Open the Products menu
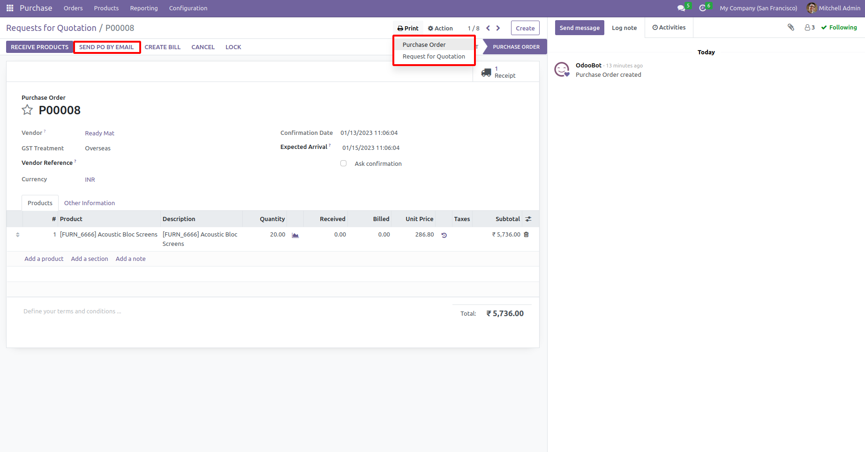Image resolution: width=865 pixels, height=452 pixels. (x=106, y=8)
